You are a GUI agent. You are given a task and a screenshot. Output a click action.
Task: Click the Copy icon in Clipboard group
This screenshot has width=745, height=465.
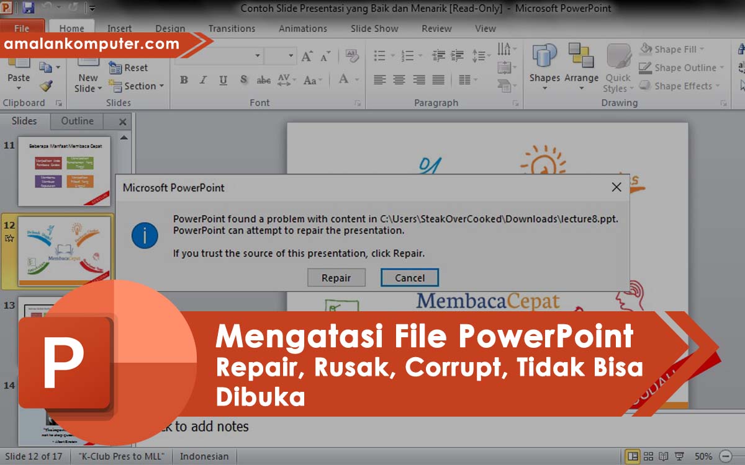click(x=46, y=67)
